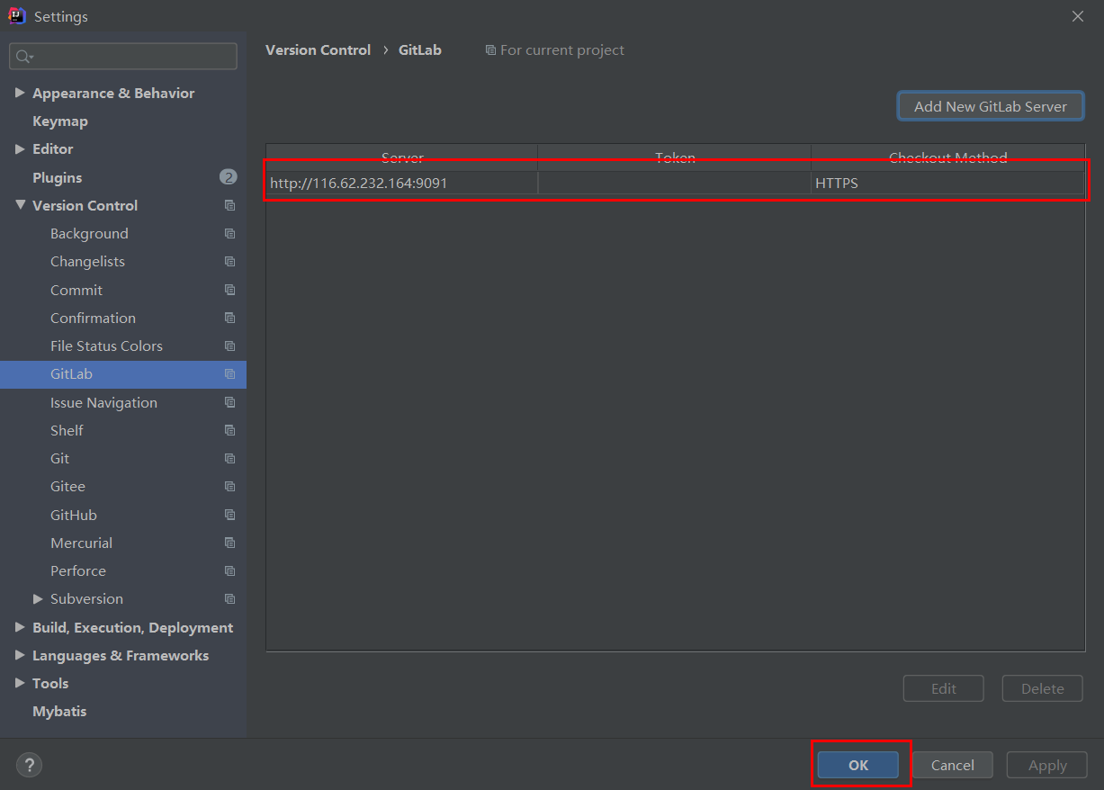Screen dimensions: 1104x790
Task: Click the project-level icon beside Version Control
Action: (229, 205)
